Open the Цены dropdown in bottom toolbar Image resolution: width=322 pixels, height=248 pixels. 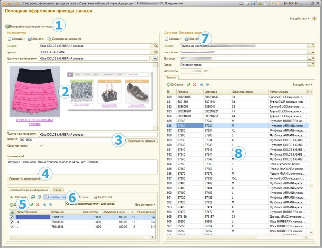85,197
